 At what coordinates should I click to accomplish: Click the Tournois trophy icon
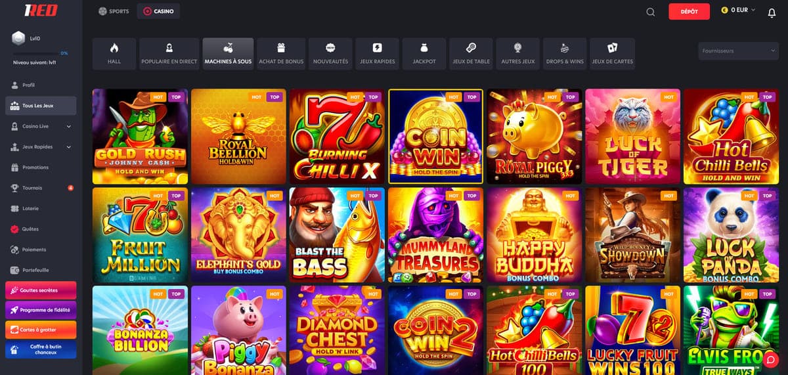(15, 188)
